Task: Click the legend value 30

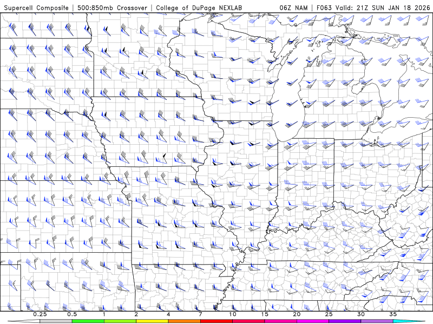Action: pos(361,314)
